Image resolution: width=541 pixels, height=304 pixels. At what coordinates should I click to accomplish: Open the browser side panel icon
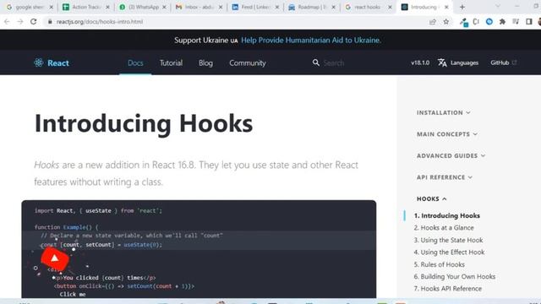[529, 22]
